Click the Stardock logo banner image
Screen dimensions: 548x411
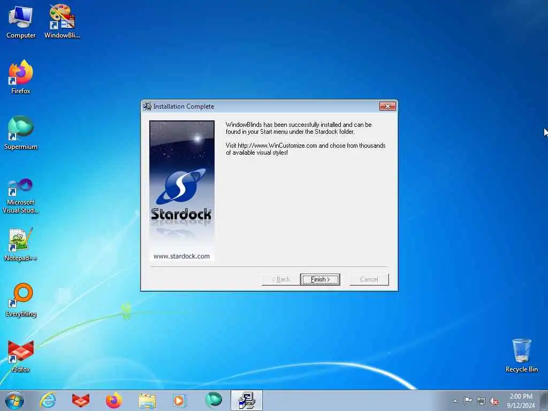tap(182, 191)
